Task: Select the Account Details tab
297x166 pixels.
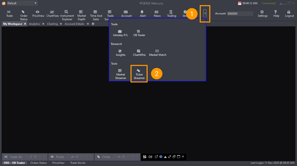Action: [74, 24]
